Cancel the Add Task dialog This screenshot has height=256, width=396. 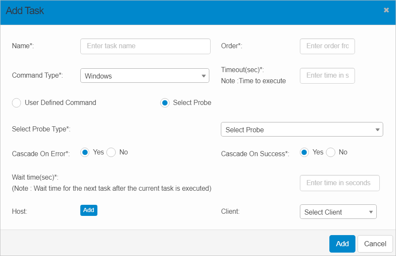(x=375, y=244)
